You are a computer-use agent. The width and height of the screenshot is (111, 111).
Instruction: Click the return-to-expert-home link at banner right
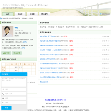(106, 14)
